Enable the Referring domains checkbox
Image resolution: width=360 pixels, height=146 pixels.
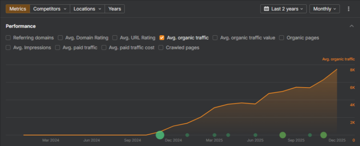[x=8, y=37]
